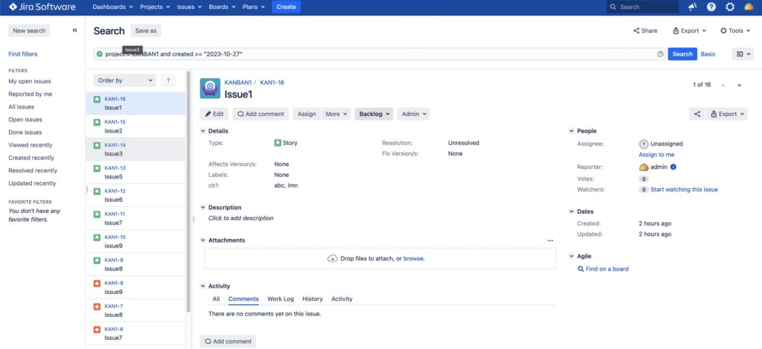Screen dimensions: 762x349
Task: Open the Order by dropdown
Action: point(125,80)
